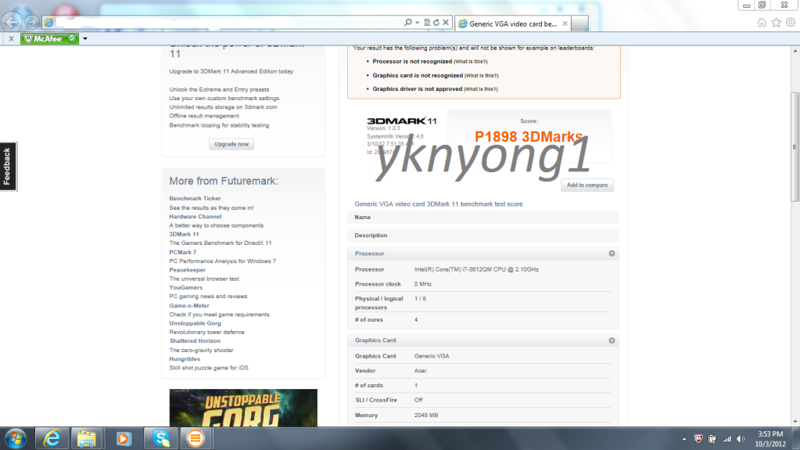This screenshot has width=800, height=450.
Task: Open the Game-o-Meter link
Action: [x=189, y=305]
